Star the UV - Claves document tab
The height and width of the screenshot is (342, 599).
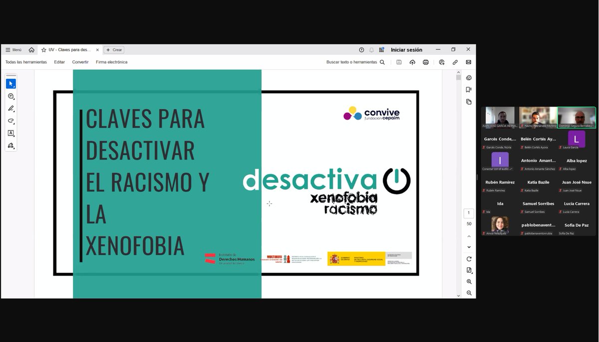tap(44, 50)
